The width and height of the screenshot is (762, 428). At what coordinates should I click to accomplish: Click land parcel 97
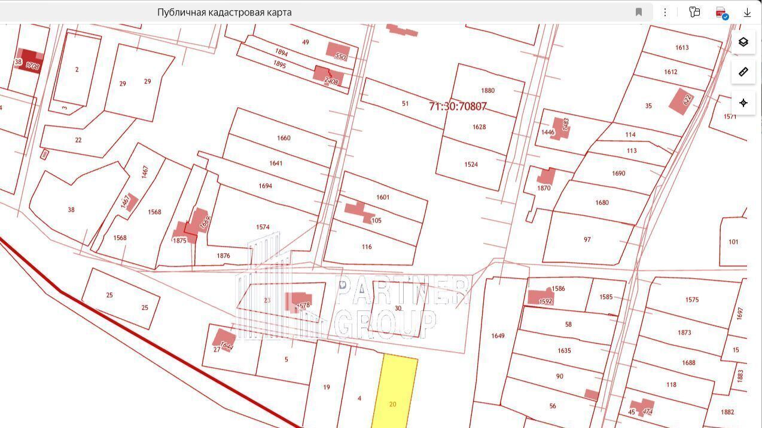point(587,239)
